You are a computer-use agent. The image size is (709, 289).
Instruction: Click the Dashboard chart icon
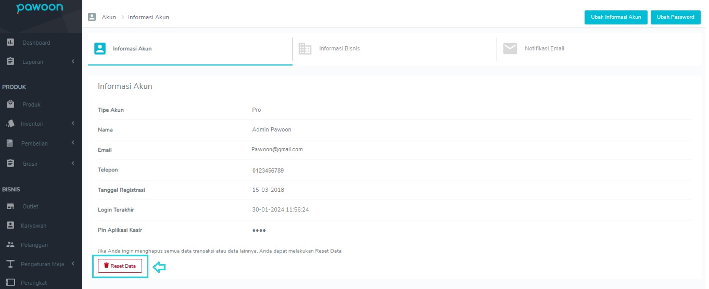(10, 43)
